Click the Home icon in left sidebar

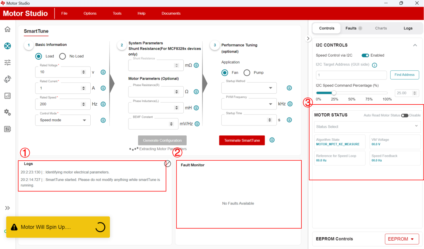(8, 29)
